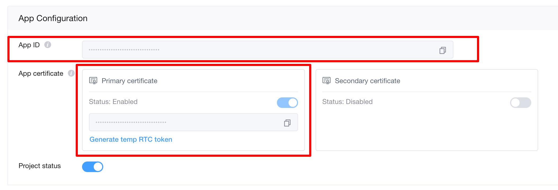Click the Primary certificate title text
The width and height of the screenshot is (558, 190).
tap(129, 81)
